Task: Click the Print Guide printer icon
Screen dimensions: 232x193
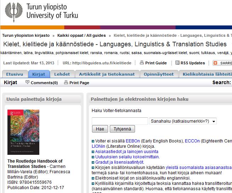Action: pos(142,63)
